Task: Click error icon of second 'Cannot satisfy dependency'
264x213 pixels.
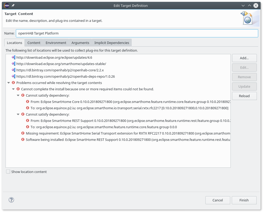Action: (23, 114)
